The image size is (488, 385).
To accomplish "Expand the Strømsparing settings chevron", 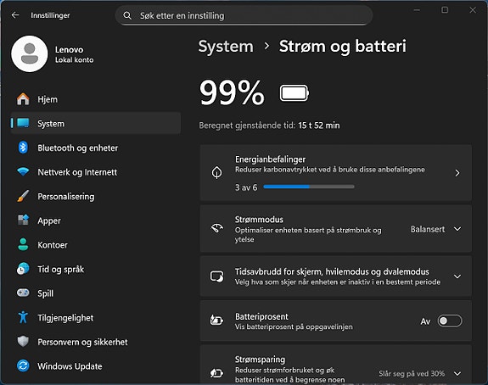I will [x=457, y=373].
